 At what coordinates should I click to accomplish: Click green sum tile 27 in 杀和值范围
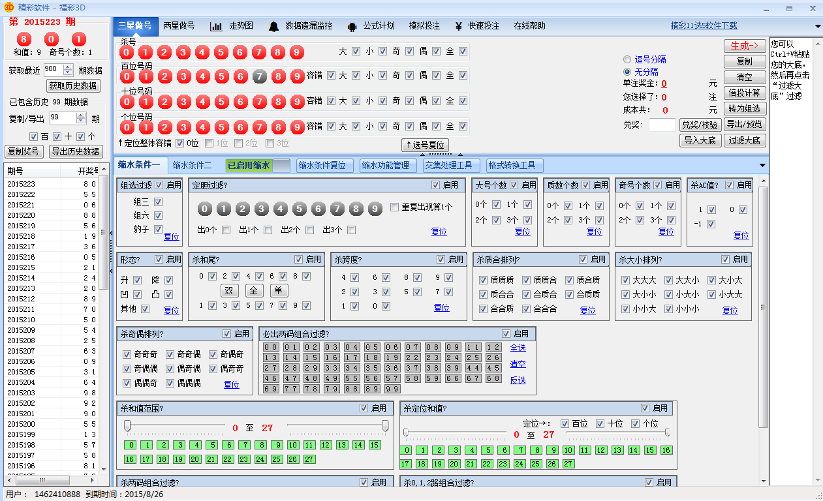pyautogui.click(x=309, y=459)
